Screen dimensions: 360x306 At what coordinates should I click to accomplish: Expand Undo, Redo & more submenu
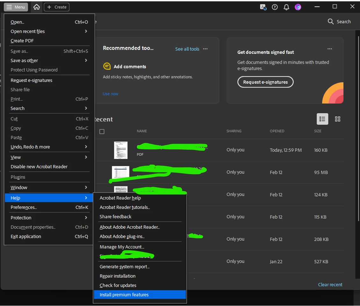coord(86,146)
